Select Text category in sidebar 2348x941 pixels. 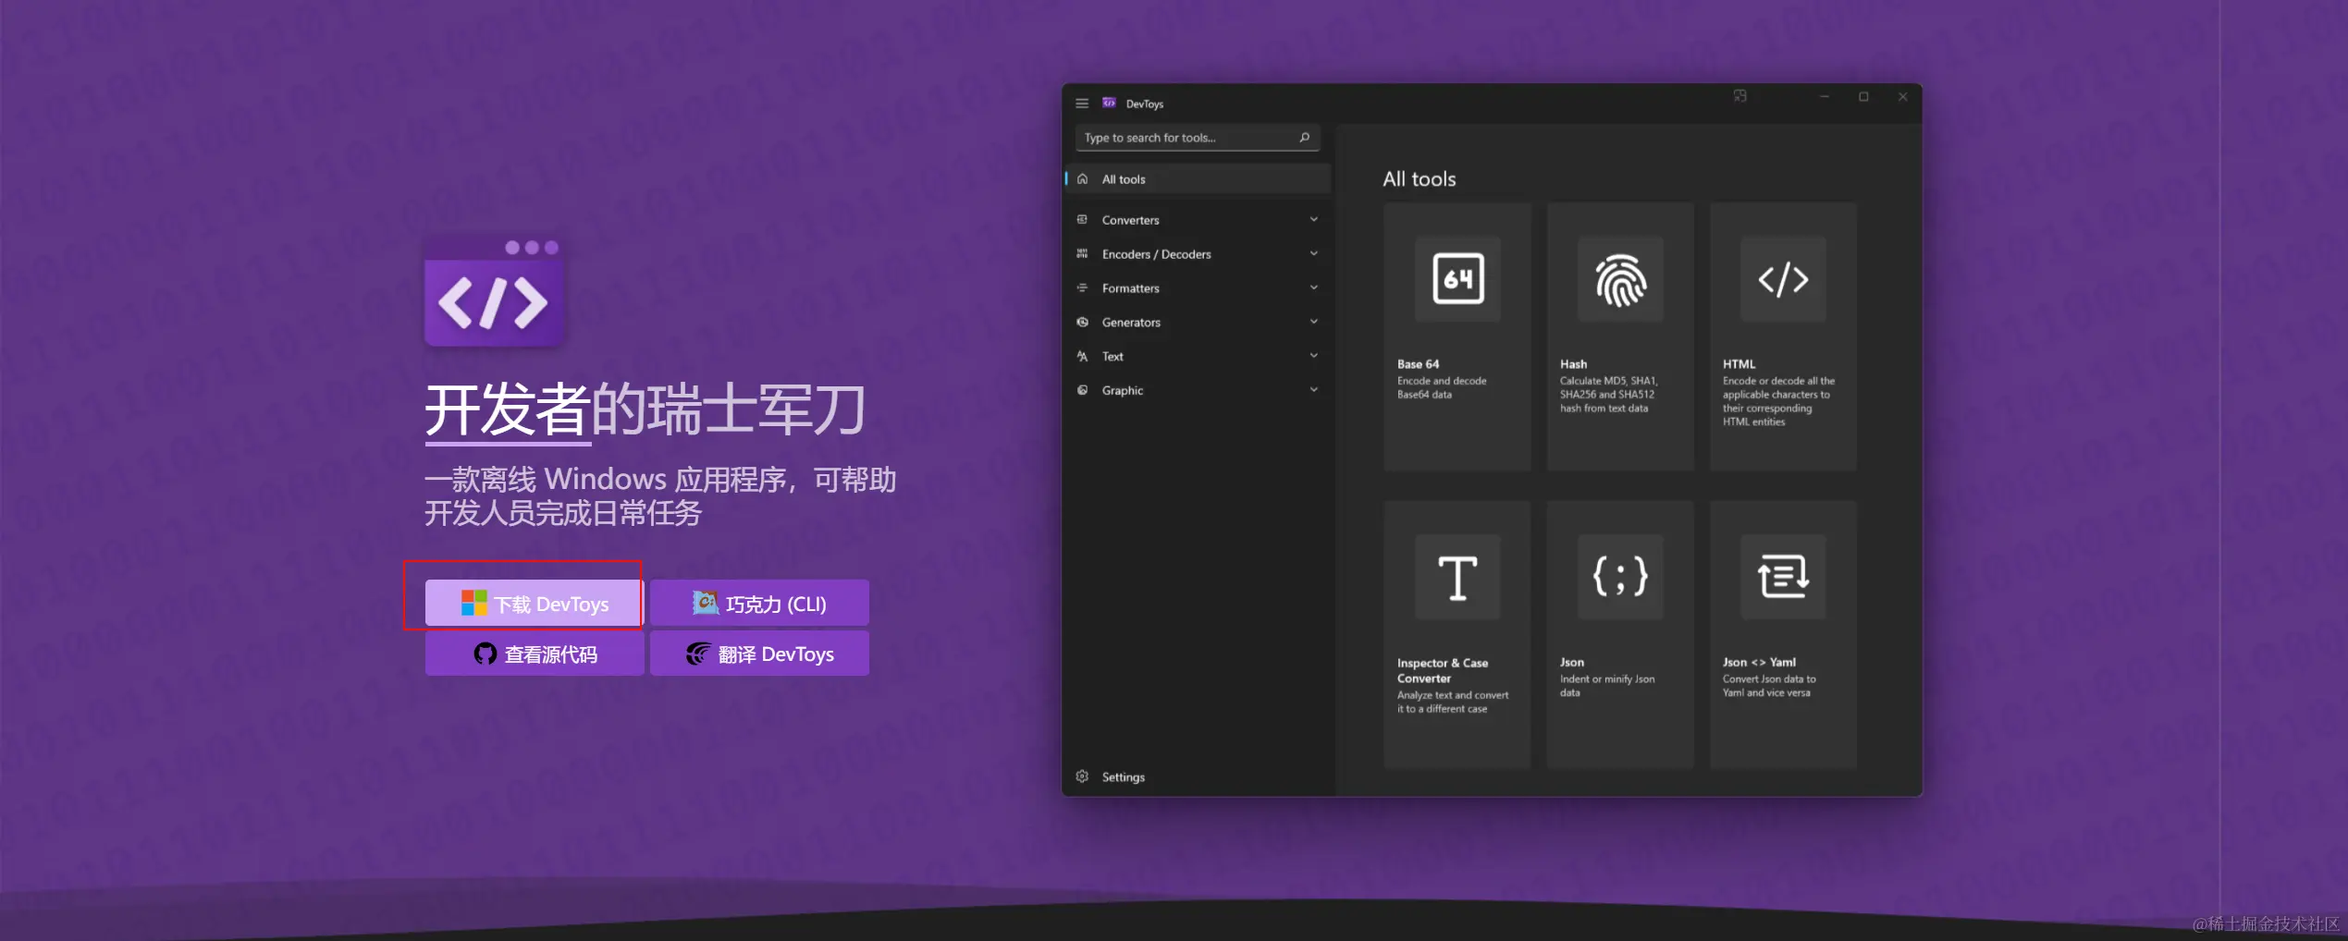point(1198,357)
